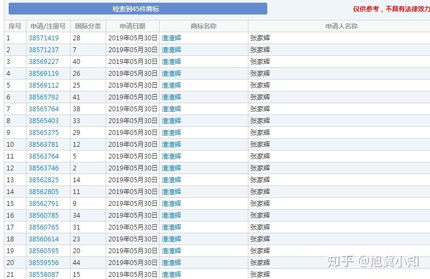Click 渣渣辉 trademark name in row 2
The height and width of the screenshot is (279, 430).
click(x=171, y=50)
